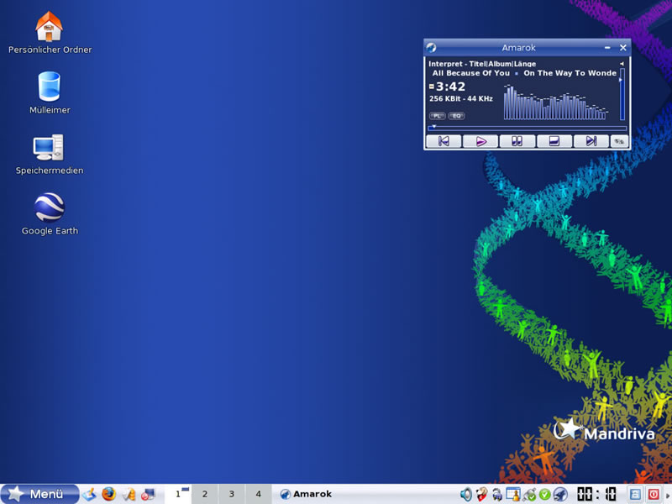Stop playback in Amarok
This screenshot has height=504, width=672.
(x=554, y=141)
